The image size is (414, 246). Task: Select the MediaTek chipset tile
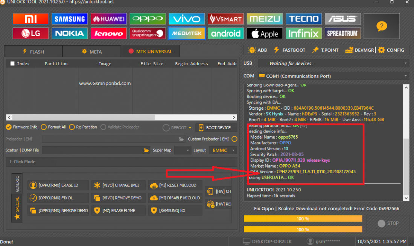(x=187, y=33)
